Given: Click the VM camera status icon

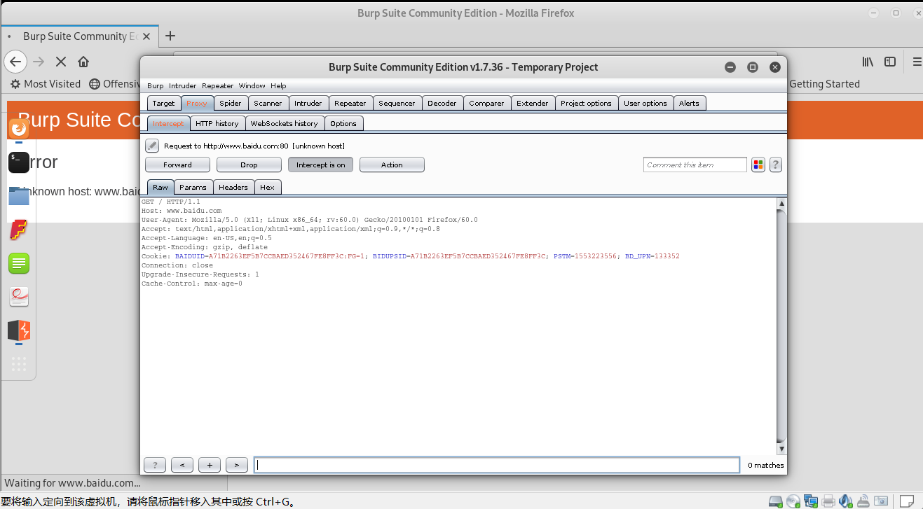Looking at the screenshot, I should (881, 501).
